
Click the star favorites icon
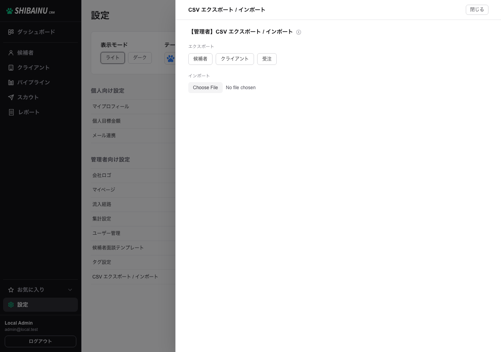click(11, 289)
